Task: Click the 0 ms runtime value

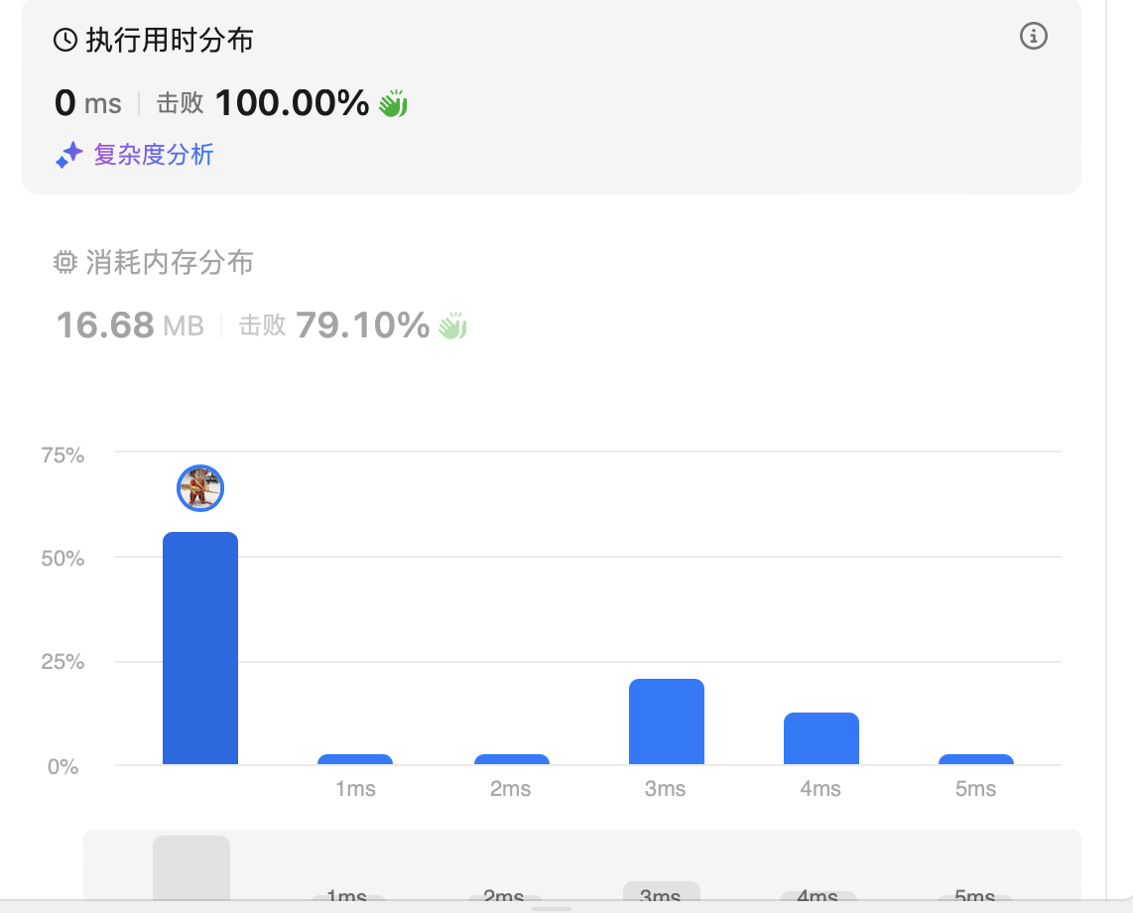Action: 88,102
